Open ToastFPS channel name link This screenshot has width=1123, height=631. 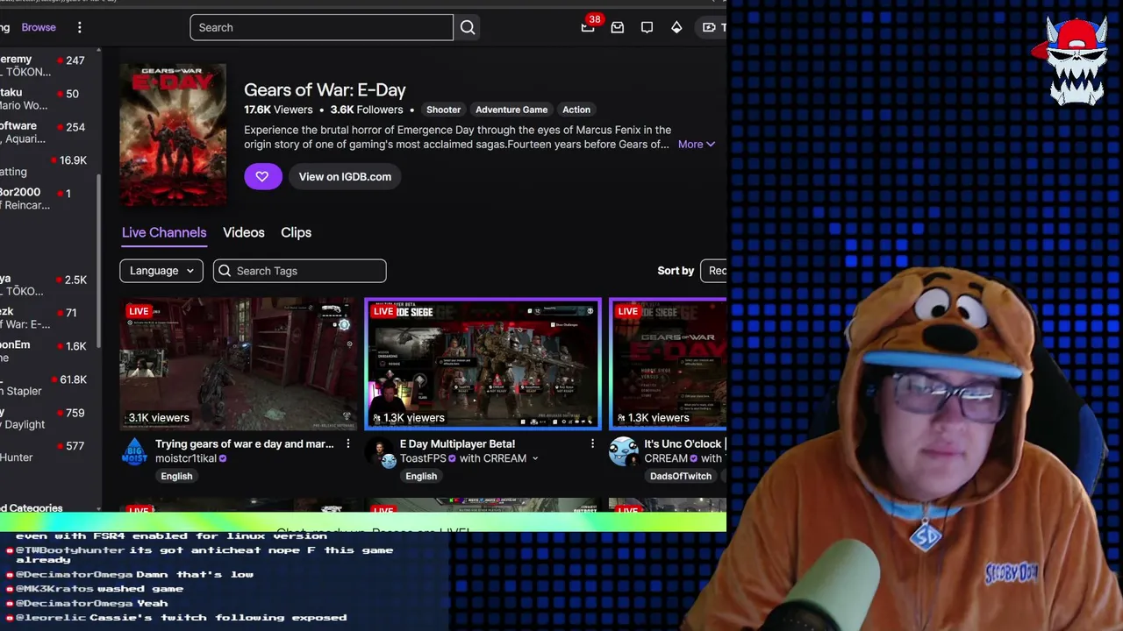(423, 458)
